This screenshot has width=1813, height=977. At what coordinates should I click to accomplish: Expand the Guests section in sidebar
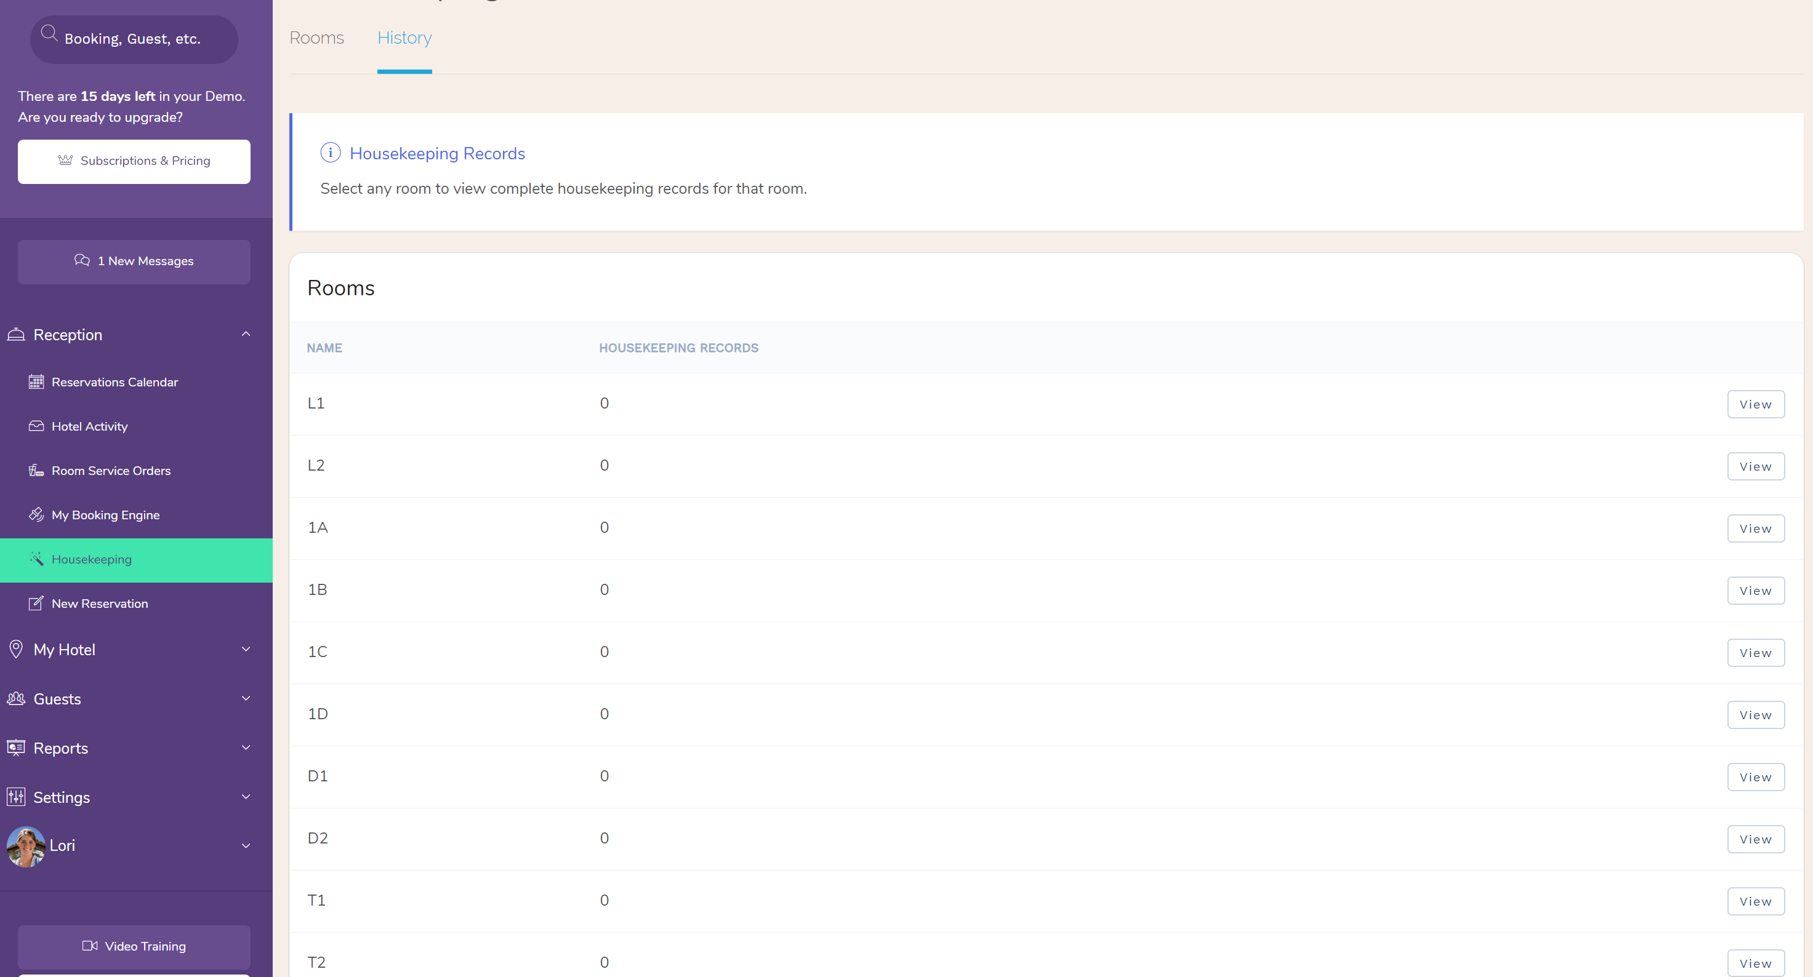tap(132, 699)
